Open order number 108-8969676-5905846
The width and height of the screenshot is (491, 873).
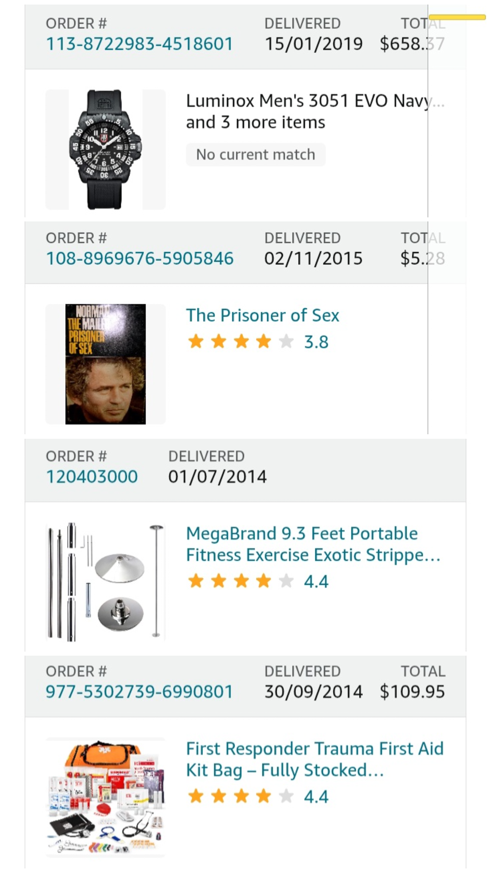click(140, 259)
